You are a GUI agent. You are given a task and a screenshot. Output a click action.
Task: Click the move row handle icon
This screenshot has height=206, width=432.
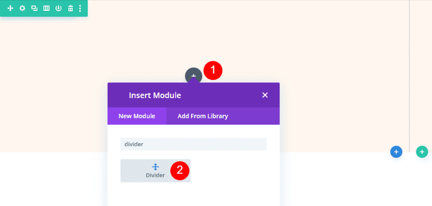pos(10,8)
